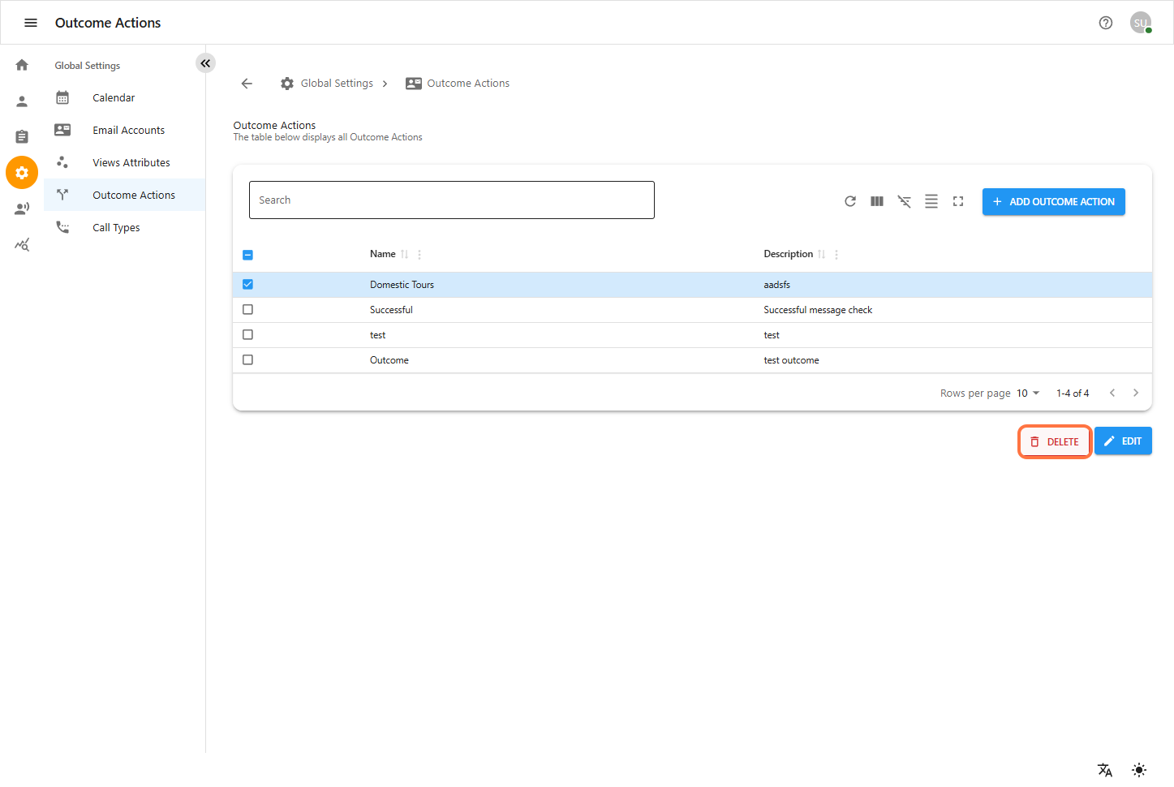Open the column visibility icon

pos(876,201)
